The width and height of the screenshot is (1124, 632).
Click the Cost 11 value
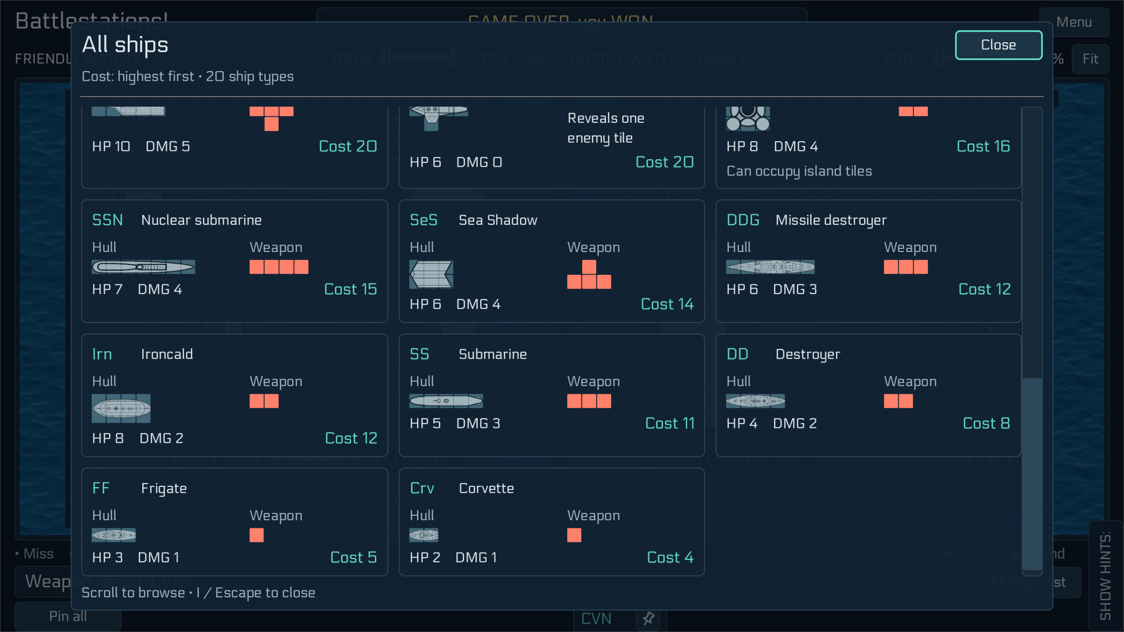click(670, 424)
